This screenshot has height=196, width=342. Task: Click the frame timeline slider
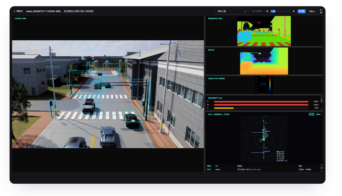280,11
